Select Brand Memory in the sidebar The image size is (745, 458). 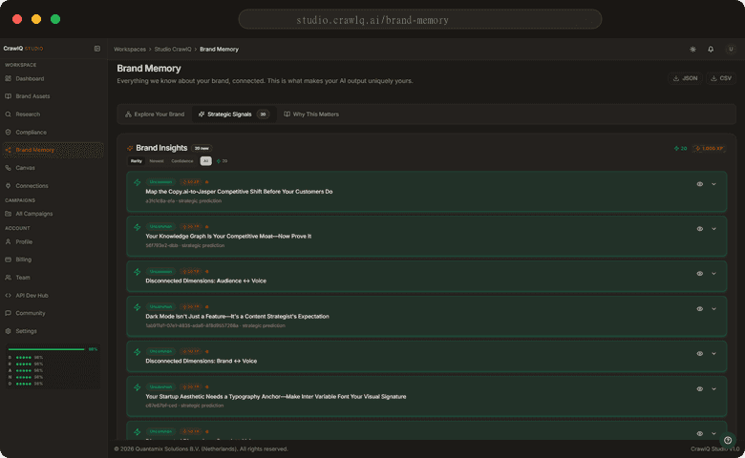53,150
